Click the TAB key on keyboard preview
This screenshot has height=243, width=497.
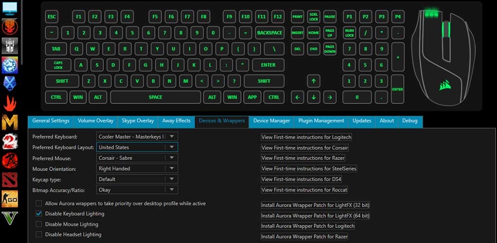tap(56, 49)
